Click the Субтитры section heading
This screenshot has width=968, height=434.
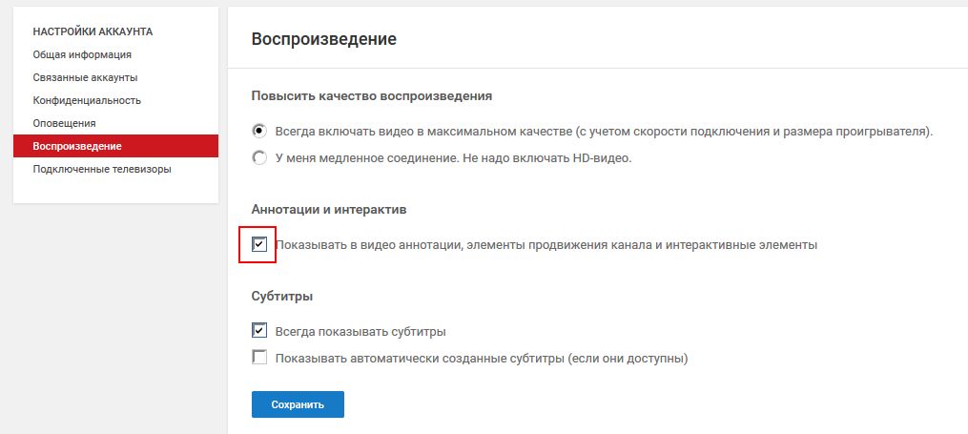click(x=282, y=296)
